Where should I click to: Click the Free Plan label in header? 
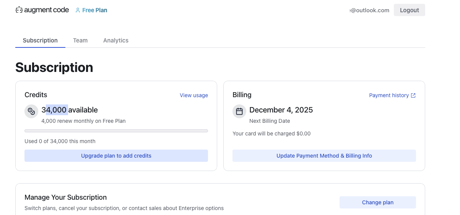94,10
